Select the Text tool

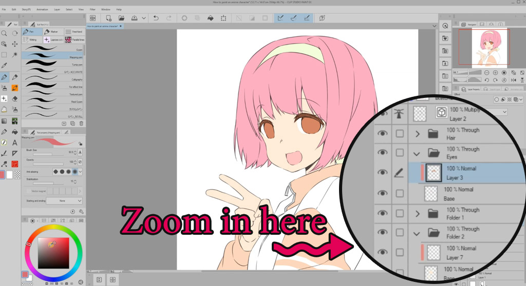tap(15, 142)
